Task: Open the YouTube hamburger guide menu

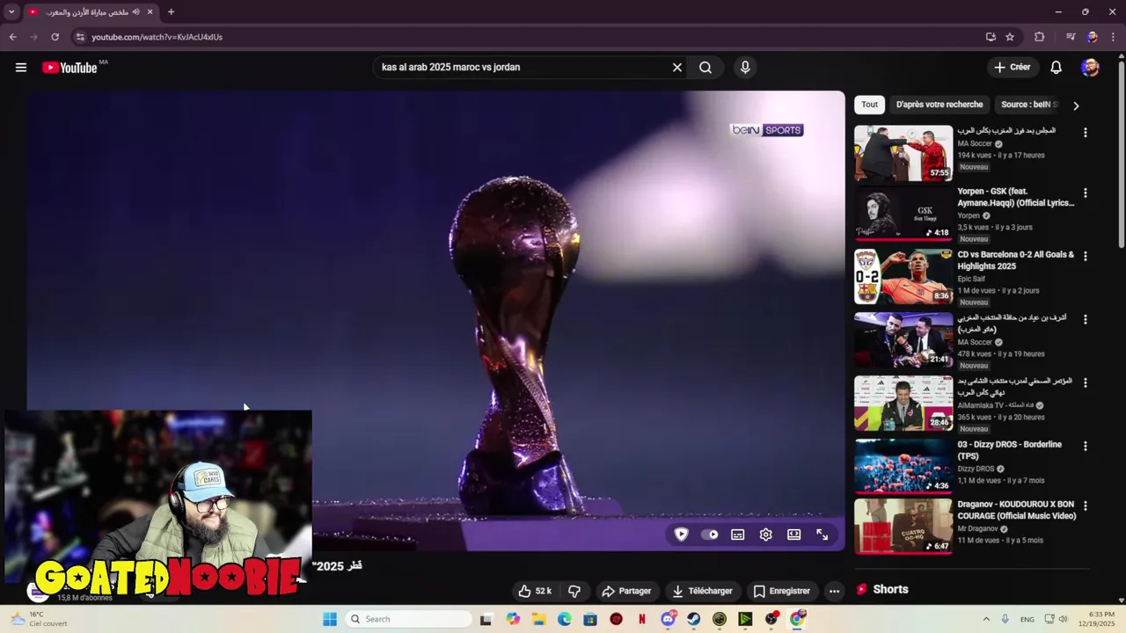Action: pyautogui.click(x=21, y=68)
